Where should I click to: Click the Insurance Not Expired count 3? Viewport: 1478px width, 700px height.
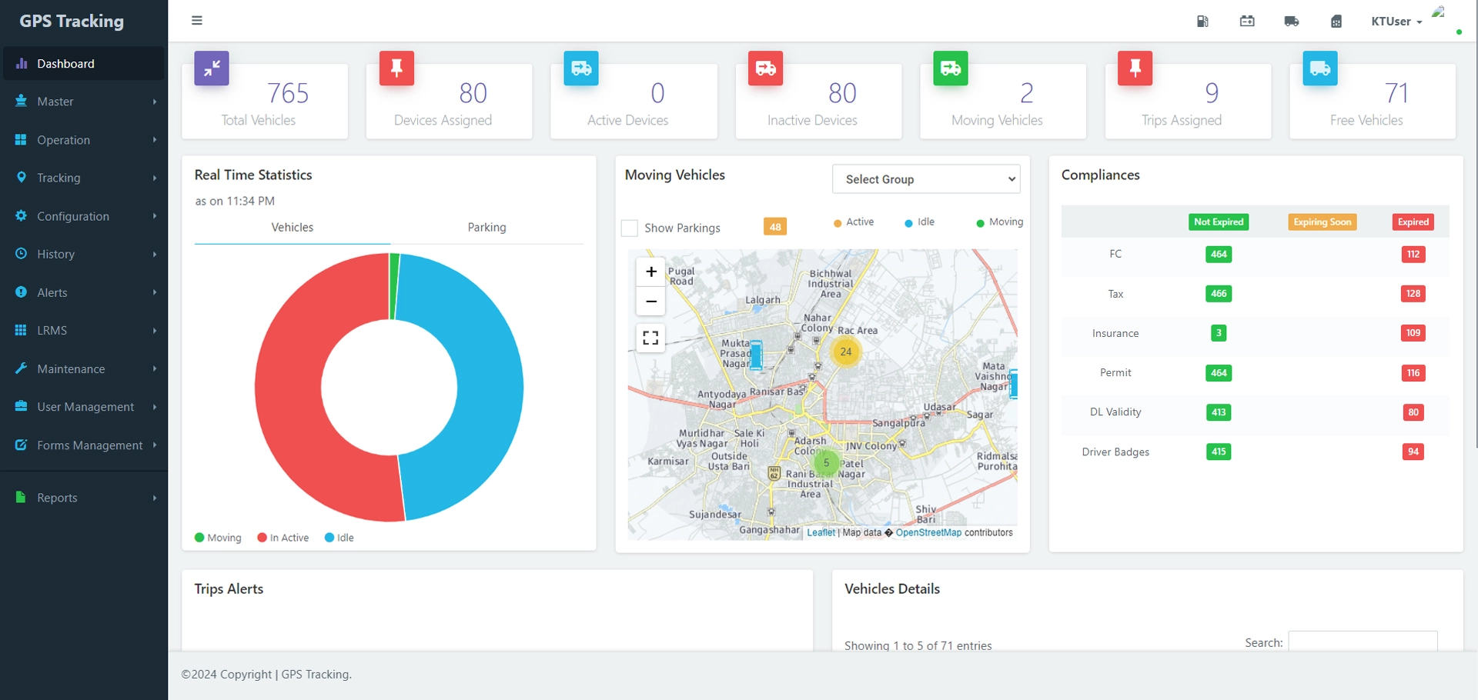pos(1219,333)
